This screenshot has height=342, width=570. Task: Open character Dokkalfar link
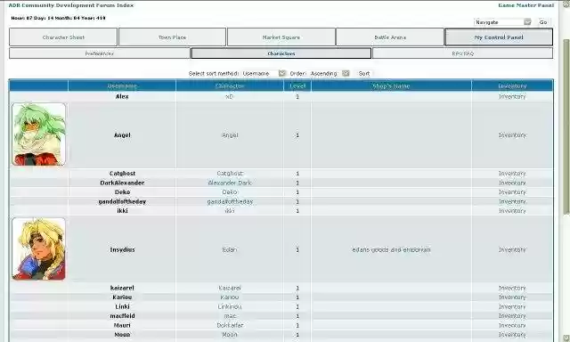(230, 325)
